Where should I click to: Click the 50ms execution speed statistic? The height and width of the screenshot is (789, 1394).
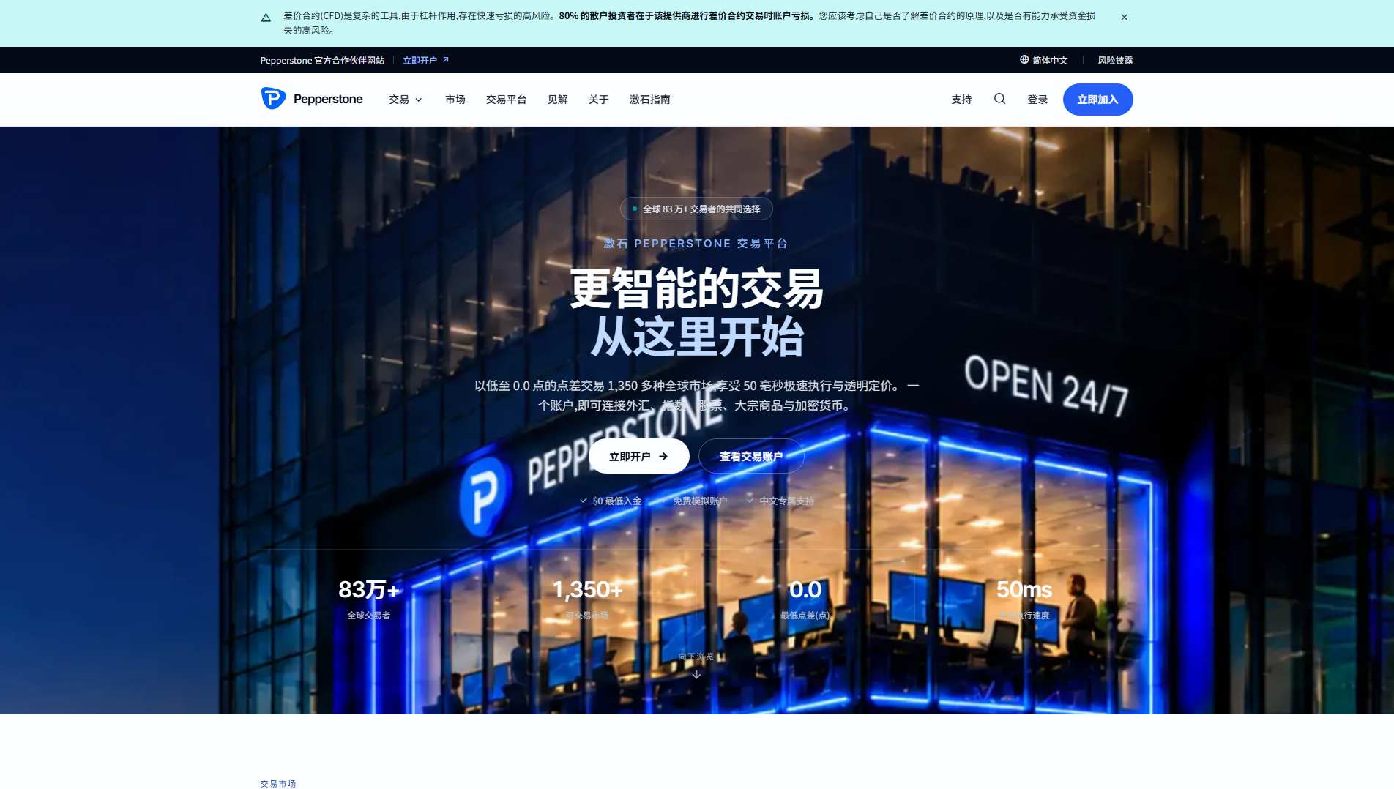click(1024, 599)
